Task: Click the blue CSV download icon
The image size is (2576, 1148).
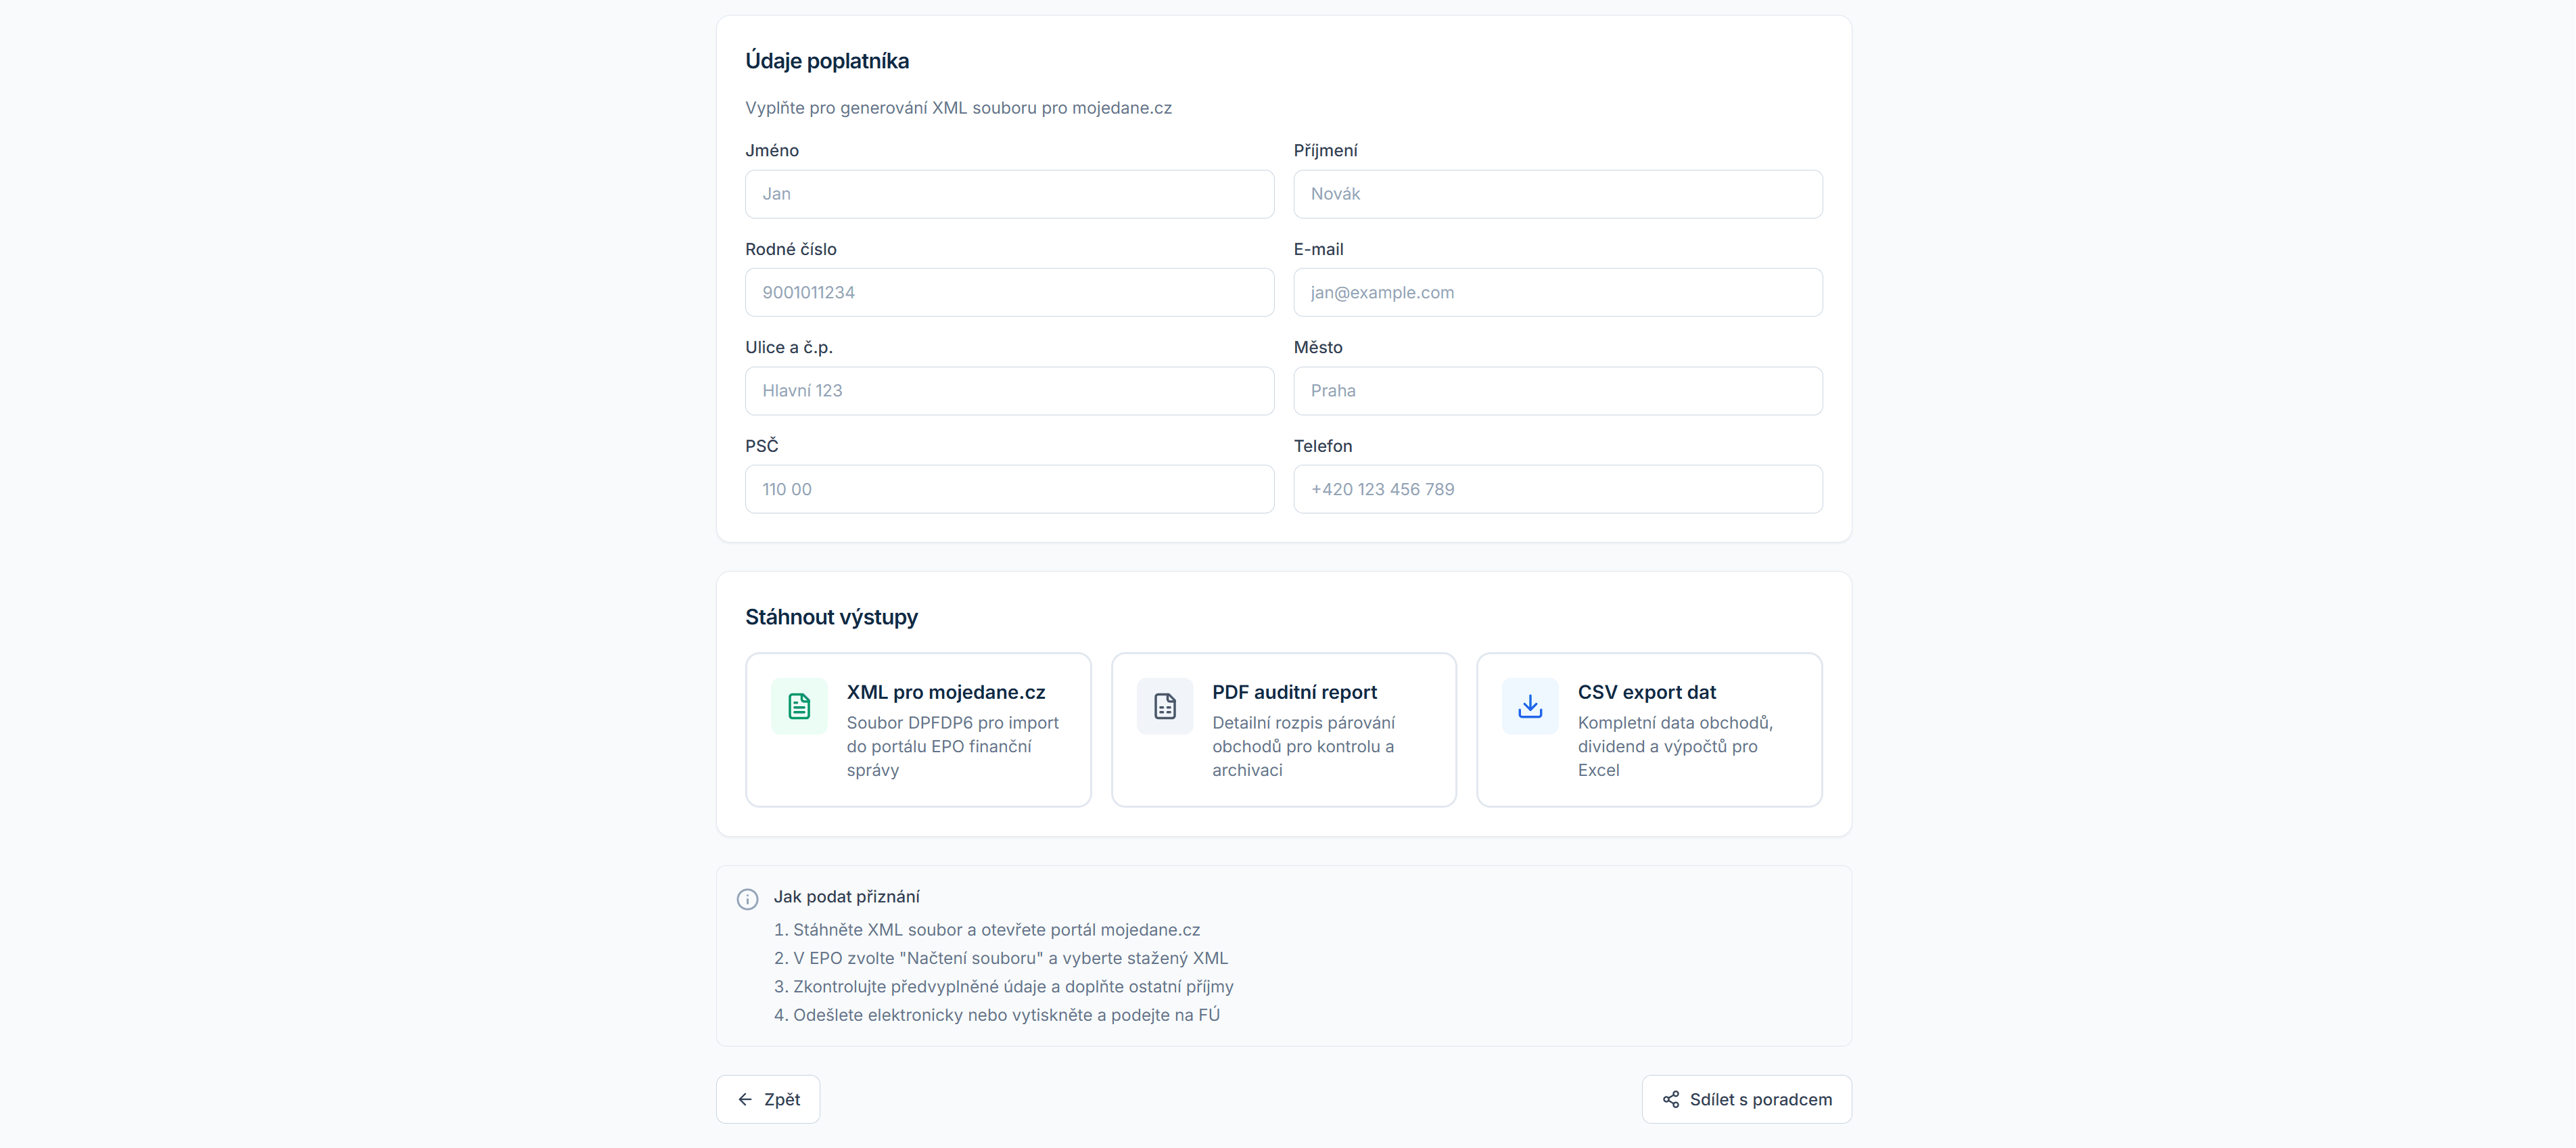Action: pos(1529,706)
